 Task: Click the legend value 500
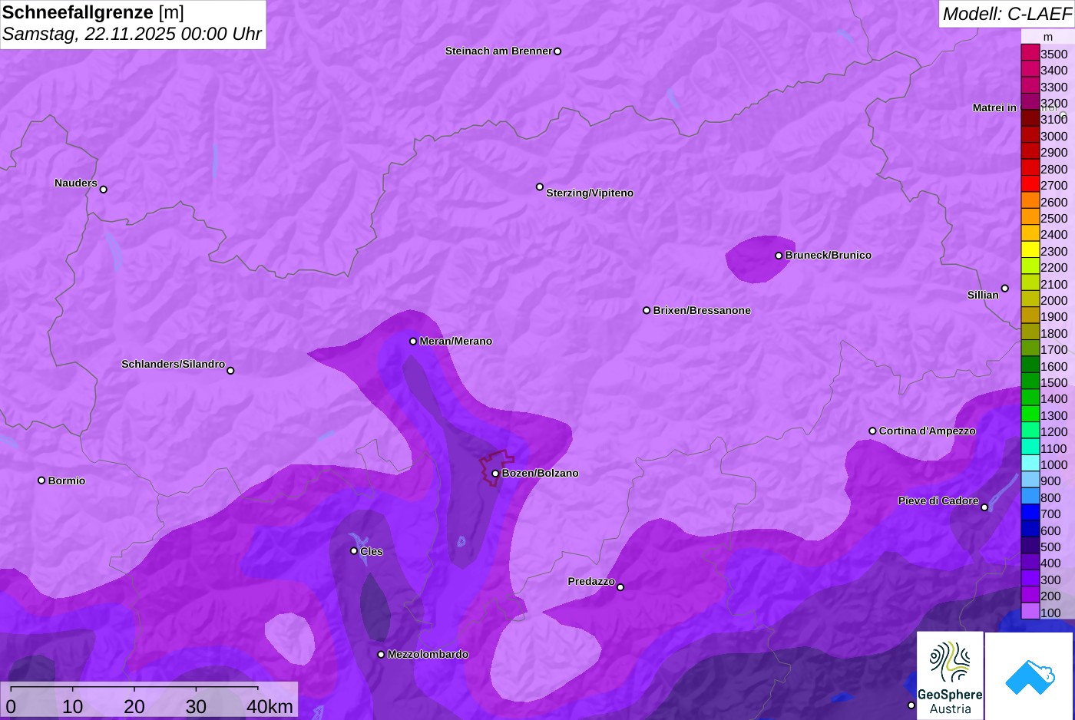(1050, 547)
